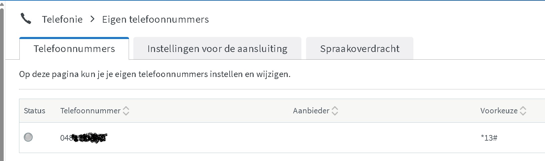Click the *13# voorkeuze value
545x161 pixels.
point(489,138)
